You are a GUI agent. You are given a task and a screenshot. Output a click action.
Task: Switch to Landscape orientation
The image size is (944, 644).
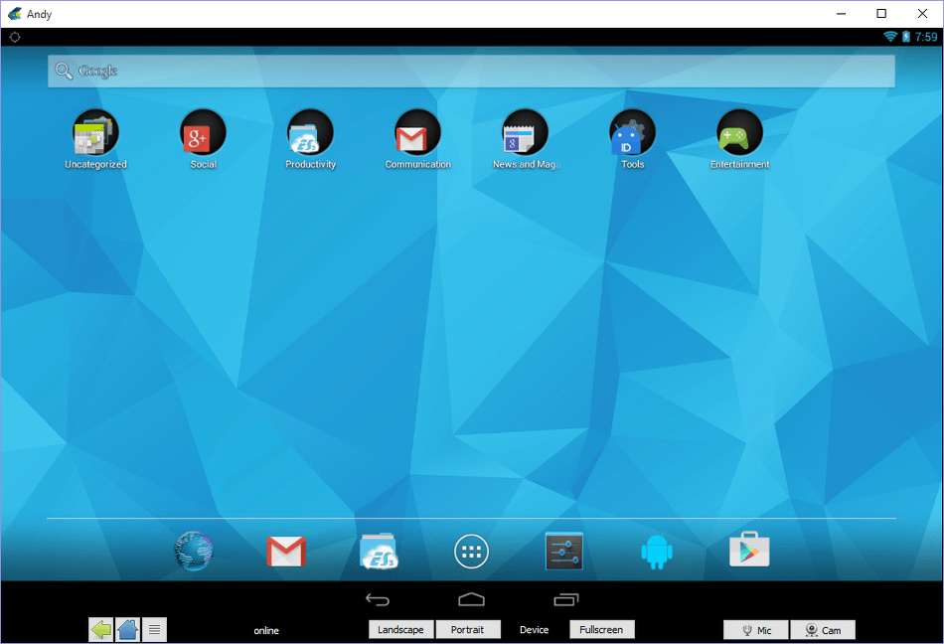400,630
